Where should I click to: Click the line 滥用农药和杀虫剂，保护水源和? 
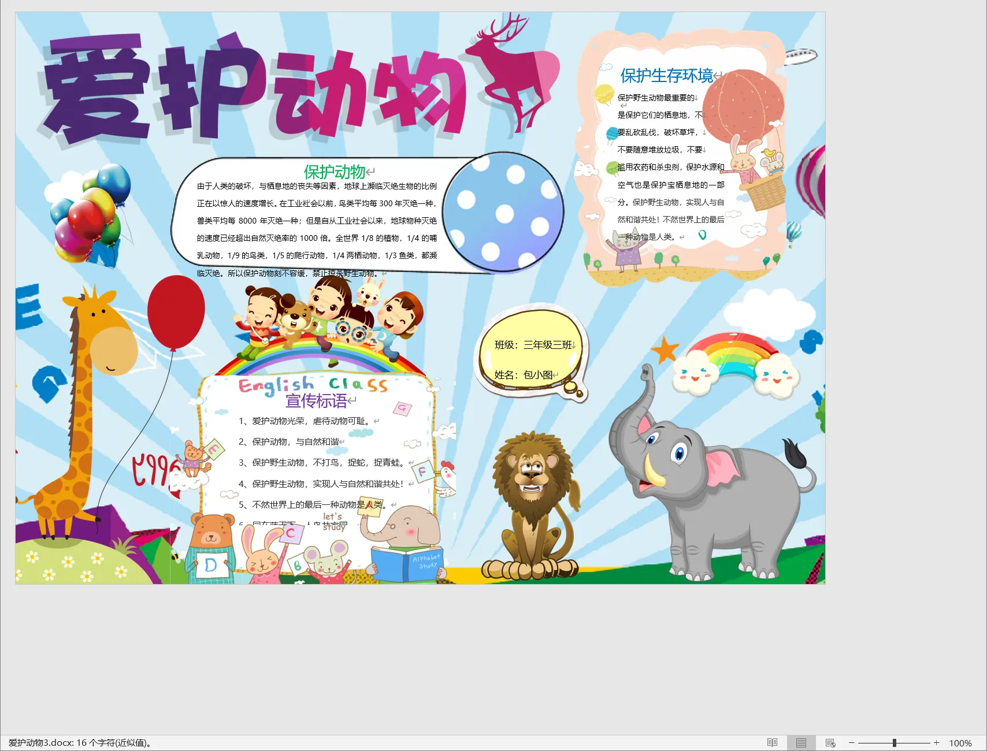(x=671, y=167)
